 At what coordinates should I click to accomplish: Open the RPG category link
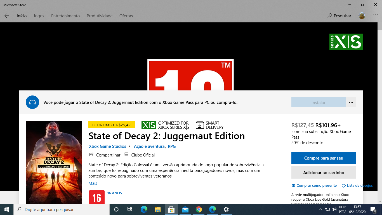[x=172, y=146]
